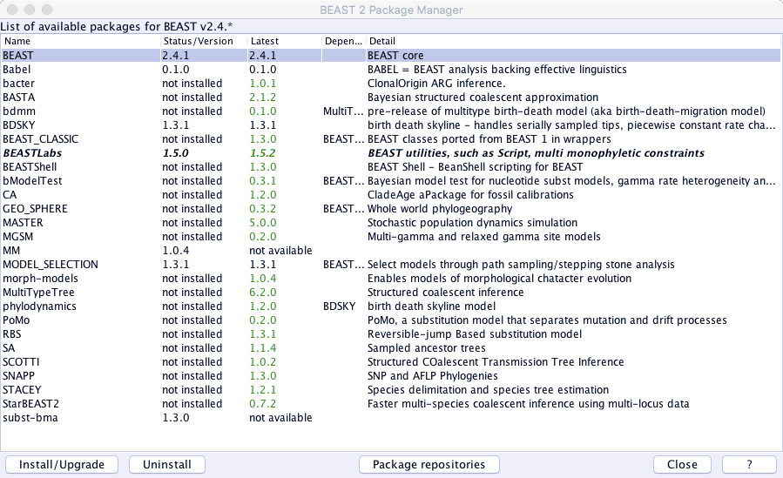783x478 pixels.
Task: Click StarBEAST2 latest version 0.7.2
Action: tap(263, 404)
